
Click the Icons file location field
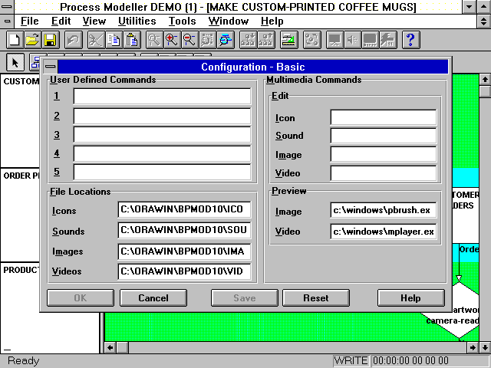pyautogui.click(x=184, y=210)
